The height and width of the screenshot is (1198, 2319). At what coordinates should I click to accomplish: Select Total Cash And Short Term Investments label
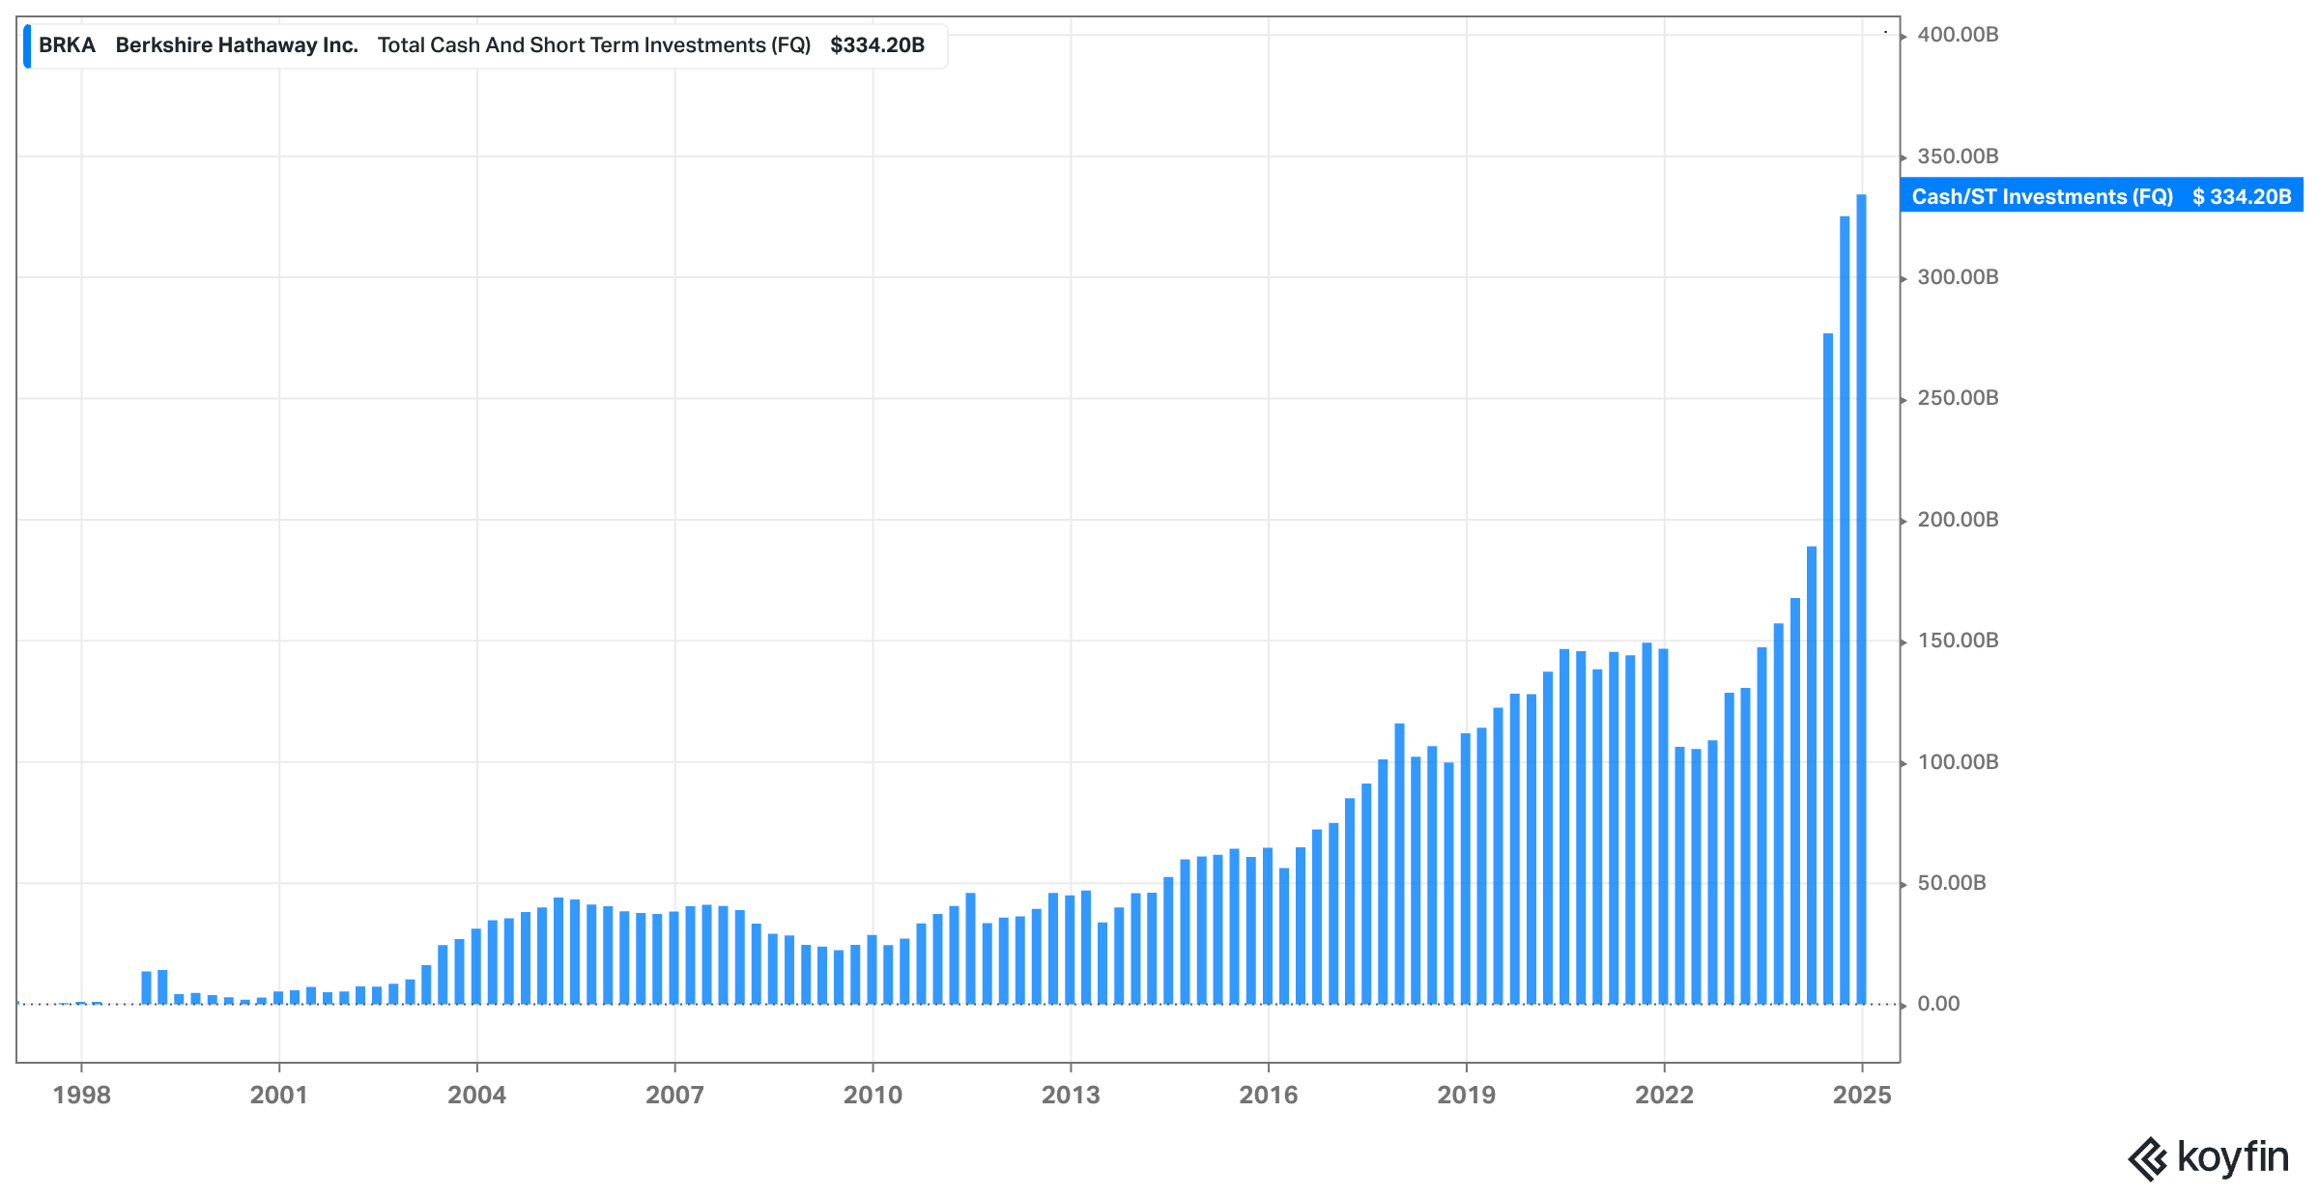pos(593,45)
